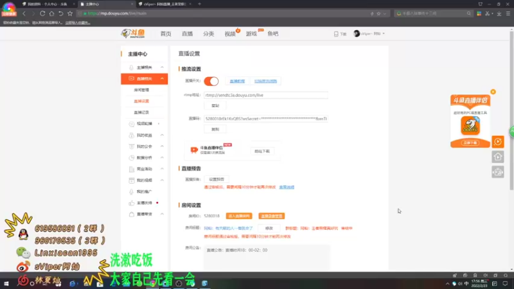Click the scissors screenshot tool icon

pos(488,13)
